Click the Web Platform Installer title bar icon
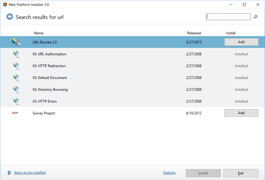The height and width of the screenshot is (180, 265). coord(5,5)
